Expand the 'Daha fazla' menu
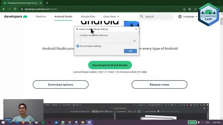Viewport: 223px width, 125px height. coord(111,17)
